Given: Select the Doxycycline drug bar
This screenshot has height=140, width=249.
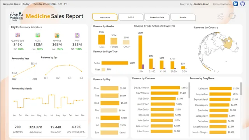Looking at the screenshot, I should (x=220, y=94).
